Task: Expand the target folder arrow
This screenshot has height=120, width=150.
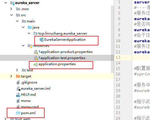Action: pos(11,76)
